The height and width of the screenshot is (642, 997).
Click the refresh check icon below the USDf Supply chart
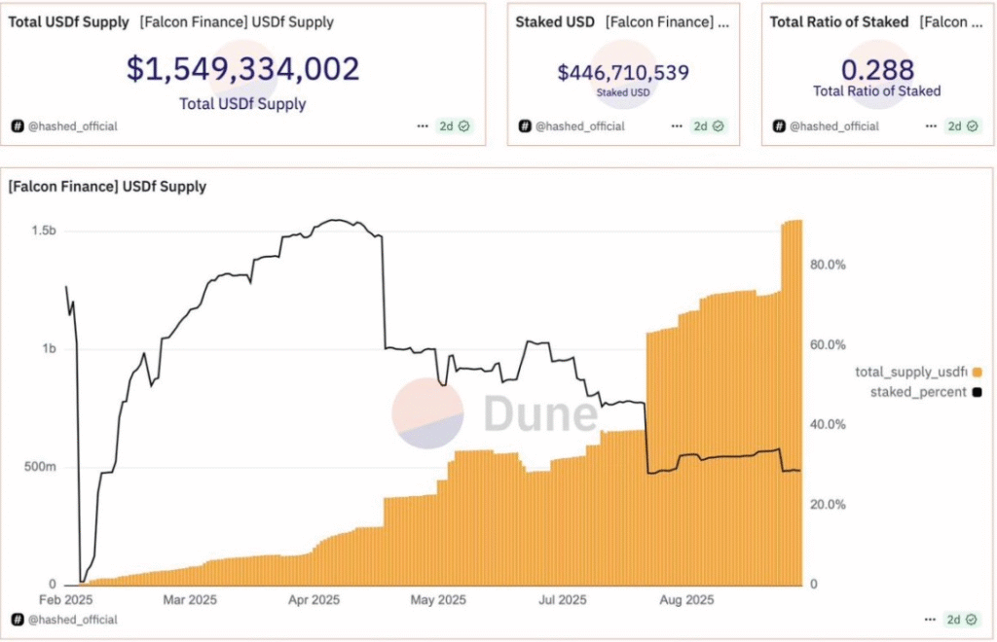pyautogui.click(x=972, y=620)
